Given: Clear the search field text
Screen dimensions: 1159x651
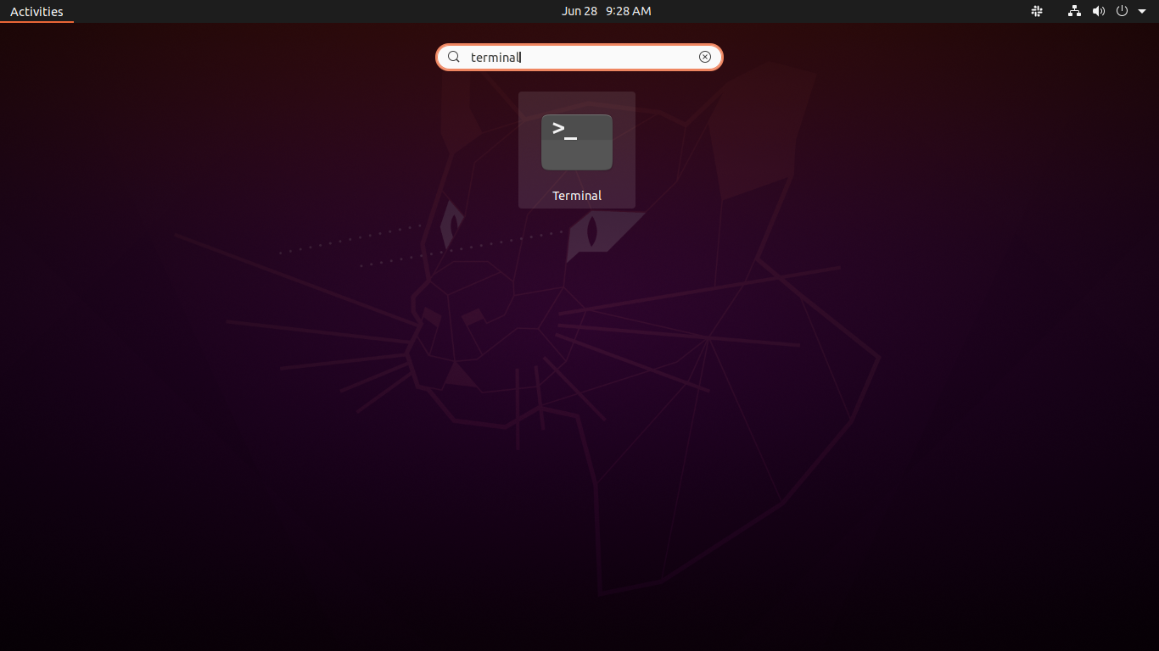Looking at the screenshot, I should click(705, 57).
